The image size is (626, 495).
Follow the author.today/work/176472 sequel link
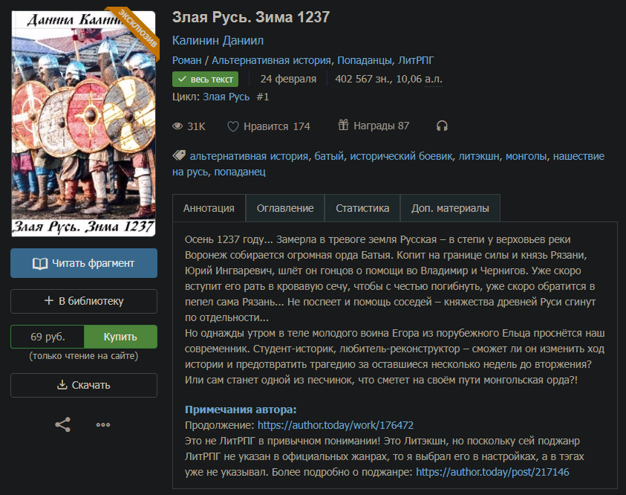pyautogui.click(x=336, y=425)
